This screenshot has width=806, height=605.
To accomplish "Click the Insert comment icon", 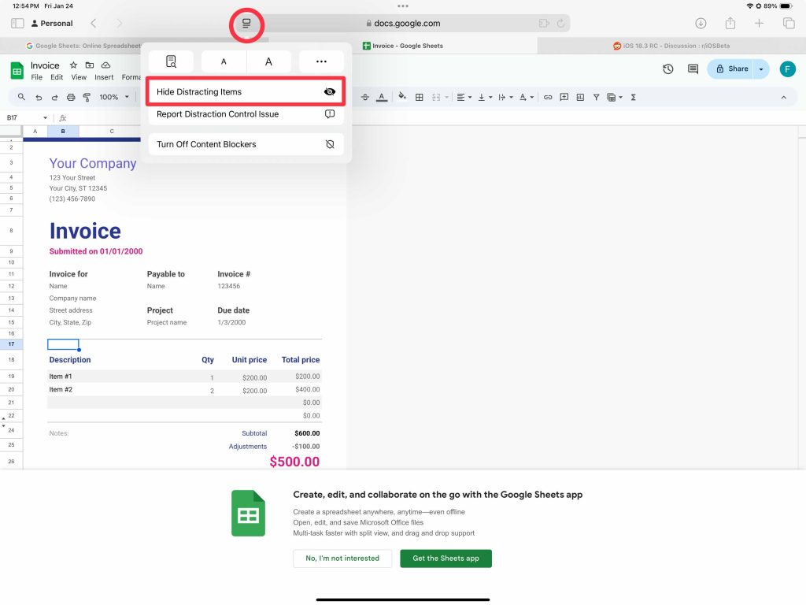I will pyautogui.click(x=565, y=97).
